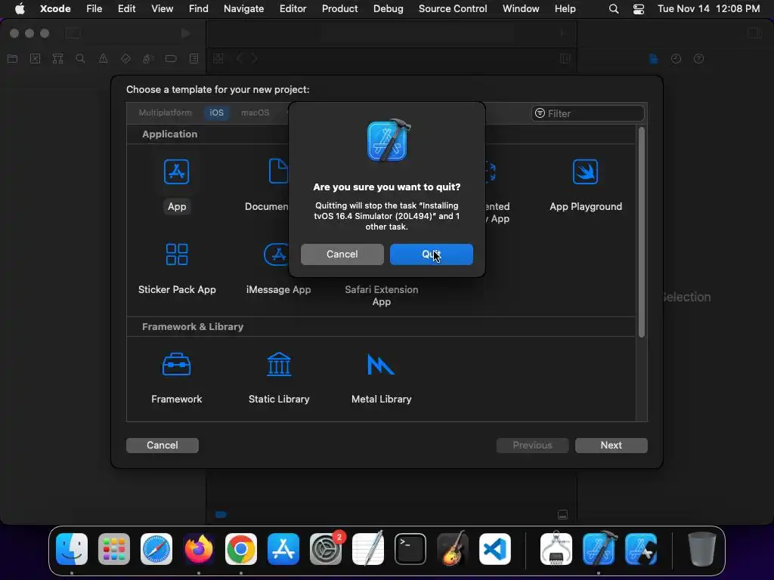Open System Settings from the Dock

pyautogui.click(x=326, y=549)
